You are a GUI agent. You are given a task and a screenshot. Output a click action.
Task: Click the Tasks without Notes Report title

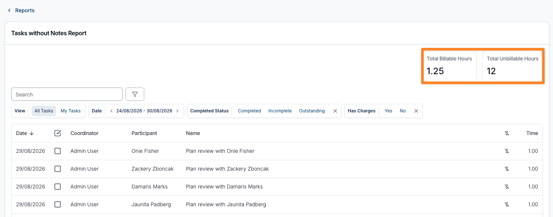tap(49, 33)
